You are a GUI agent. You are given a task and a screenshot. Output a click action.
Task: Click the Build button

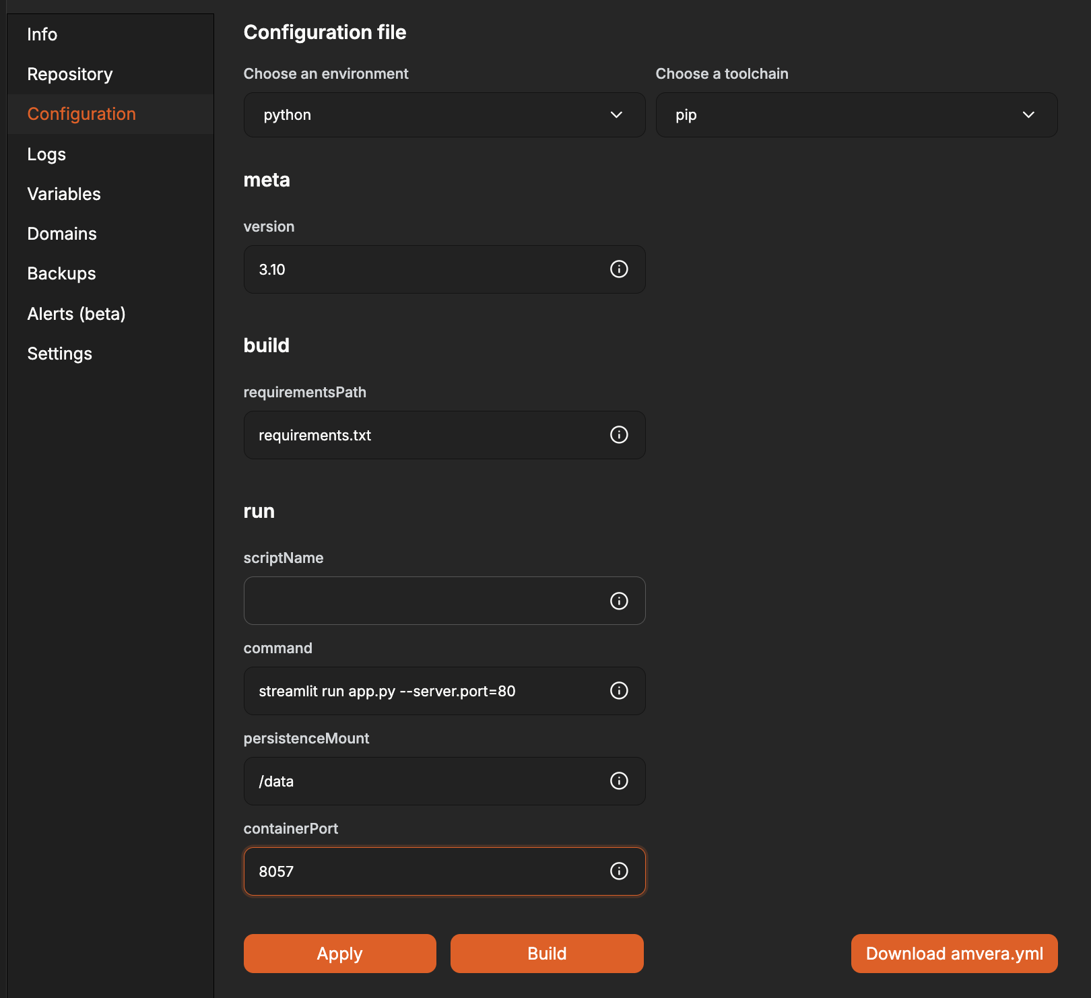tap(547, 954)
